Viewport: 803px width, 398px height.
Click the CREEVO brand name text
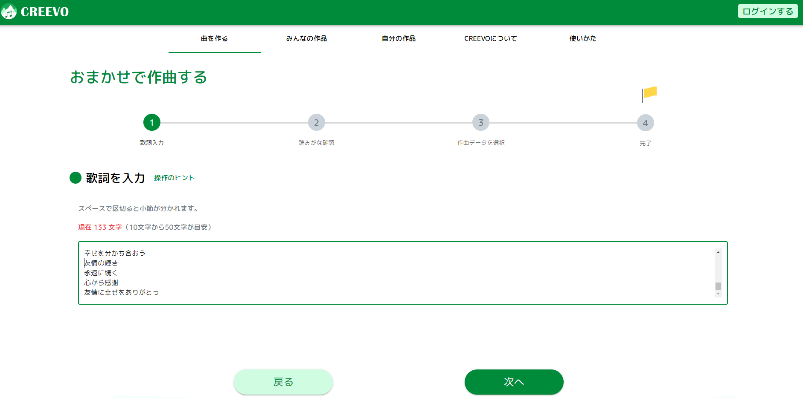(x=45, y=12)
